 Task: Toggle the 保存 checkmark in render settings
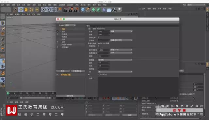pos(57,32)
